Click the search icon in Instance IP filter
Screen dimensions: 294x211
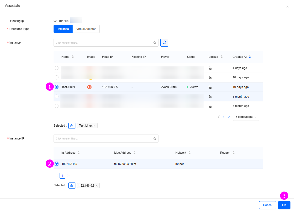pos(155,139)
